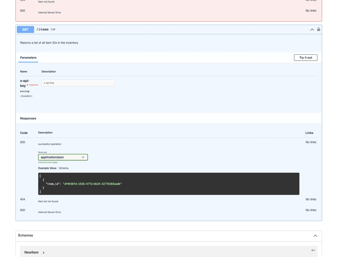Open the Media type dropdown
This screenshot has width=343, height=257.
point(63,157)
